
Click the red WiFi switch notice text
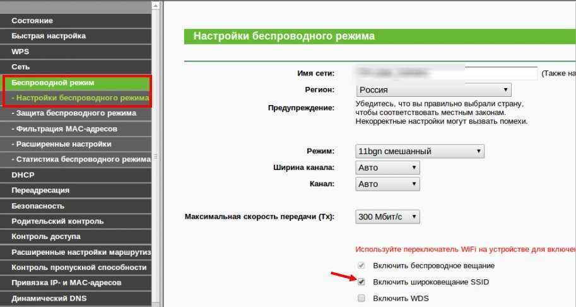466,250
